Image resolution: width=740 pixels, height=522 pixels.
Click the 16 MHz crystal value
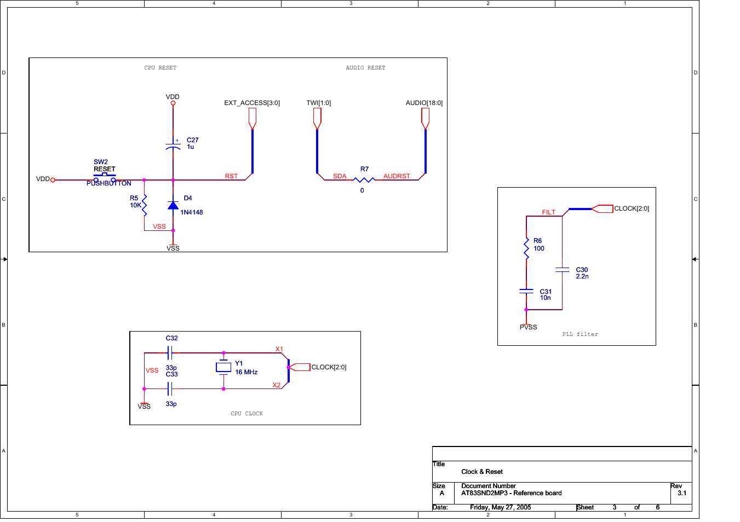(246, 372)
